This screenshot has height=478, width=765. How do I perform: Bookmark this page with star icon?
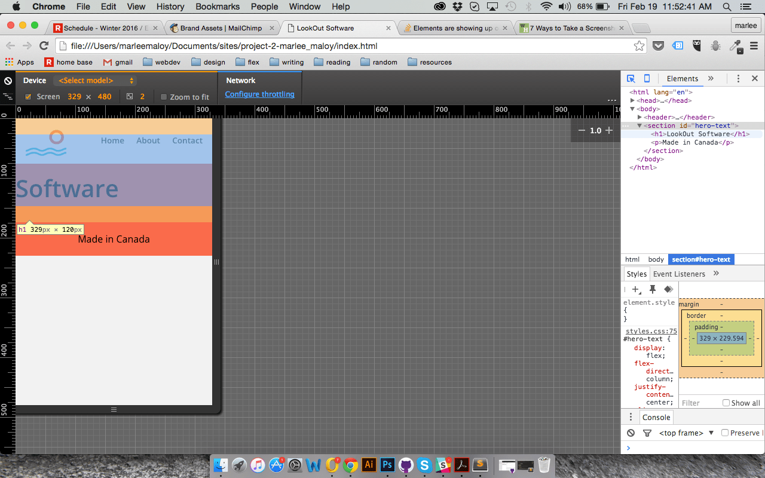[x=639, y=46]
